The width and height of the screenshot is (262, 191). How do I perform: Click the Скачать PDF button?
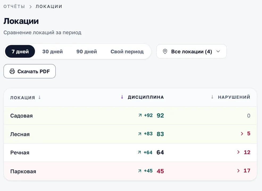tap(30, 71)
